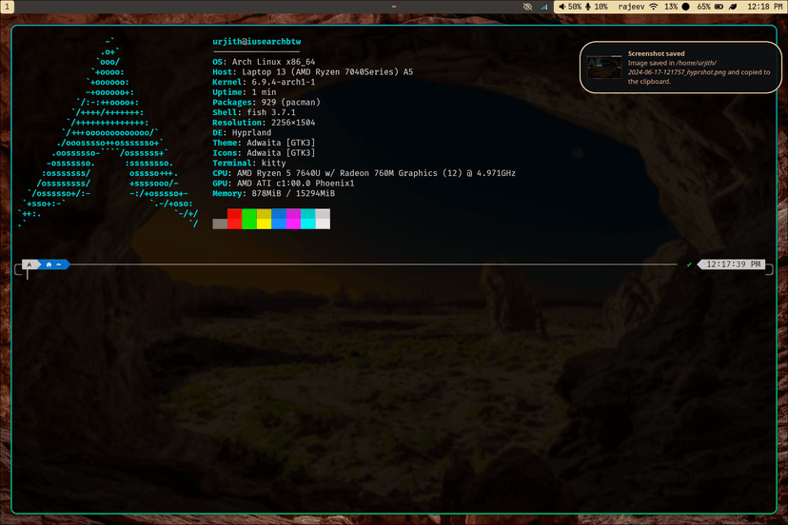The height and width of the screenshot is (525, 788).
Task: Click the speaker volume 50% indicator
Action: coord(570,7)
